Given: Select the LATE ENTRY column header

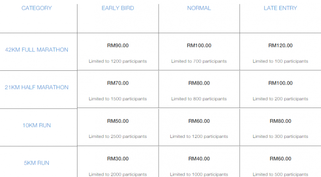Looking at the screenshot, I should point(280,8).
